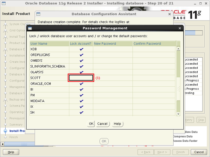Toggle lock account for OWBSYS
210x157 pixels.
pos(81,61)
